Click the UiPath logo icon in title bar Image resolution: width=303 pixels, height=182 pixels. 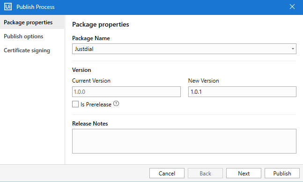8,7
